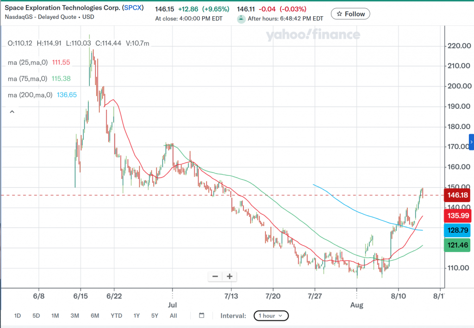This screenshot has width=474, height=328.
Task: Click the after hours 146.11 price
Action: (246, 9)
